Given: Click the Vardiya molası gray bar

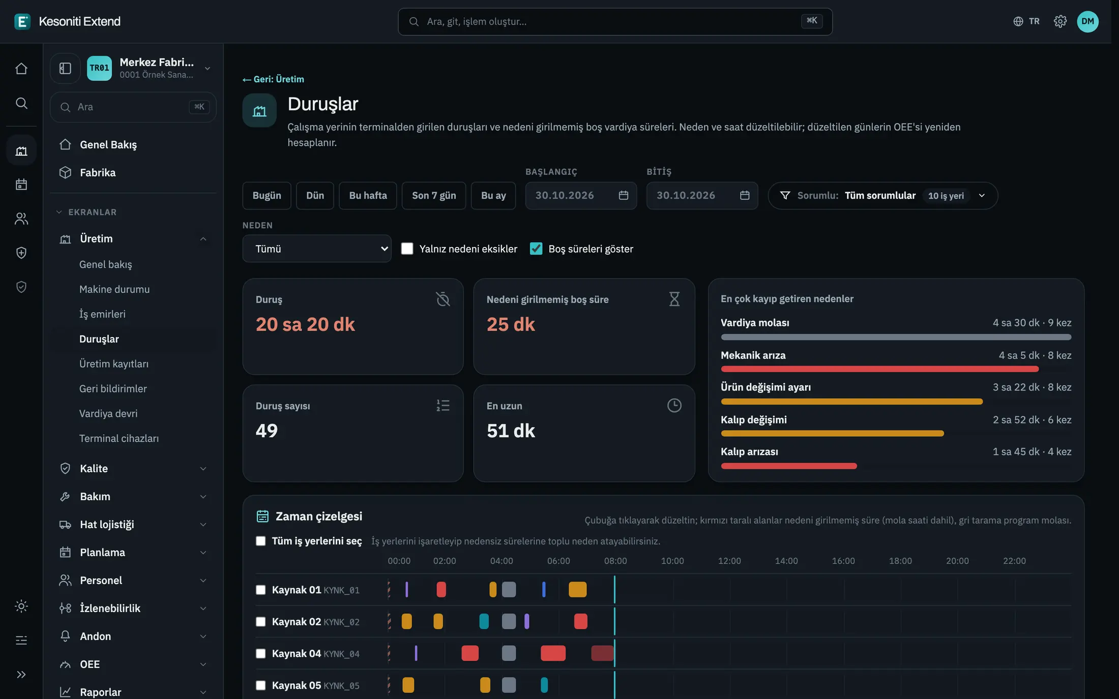Looking at the screenshot, I should click(896, 337).
